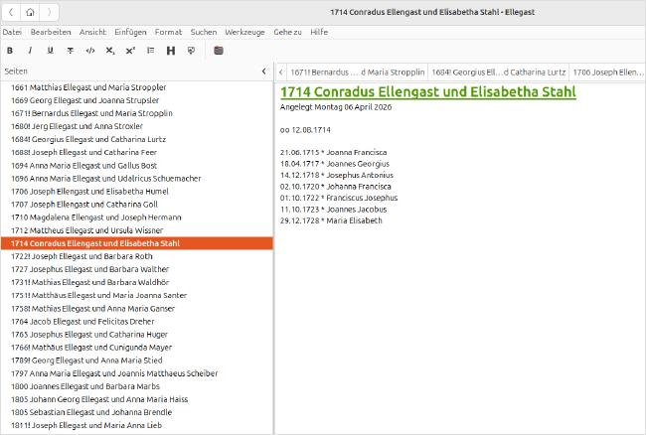This screenshot has width=646, height=435.
Task: Open the Einfügen menu
Action: (130, 32)
